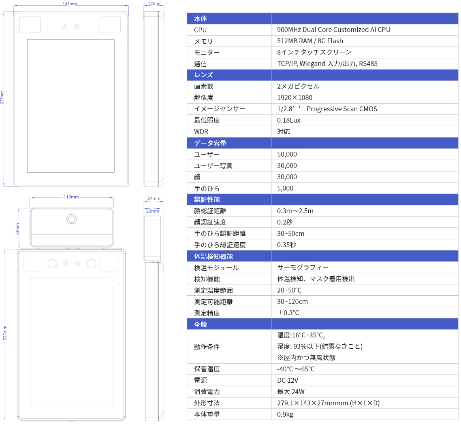This screenshot has height=426, width=461.
Task: Click the 512MB RAM / 8G Flash cell
Action: tap(310, 41)
